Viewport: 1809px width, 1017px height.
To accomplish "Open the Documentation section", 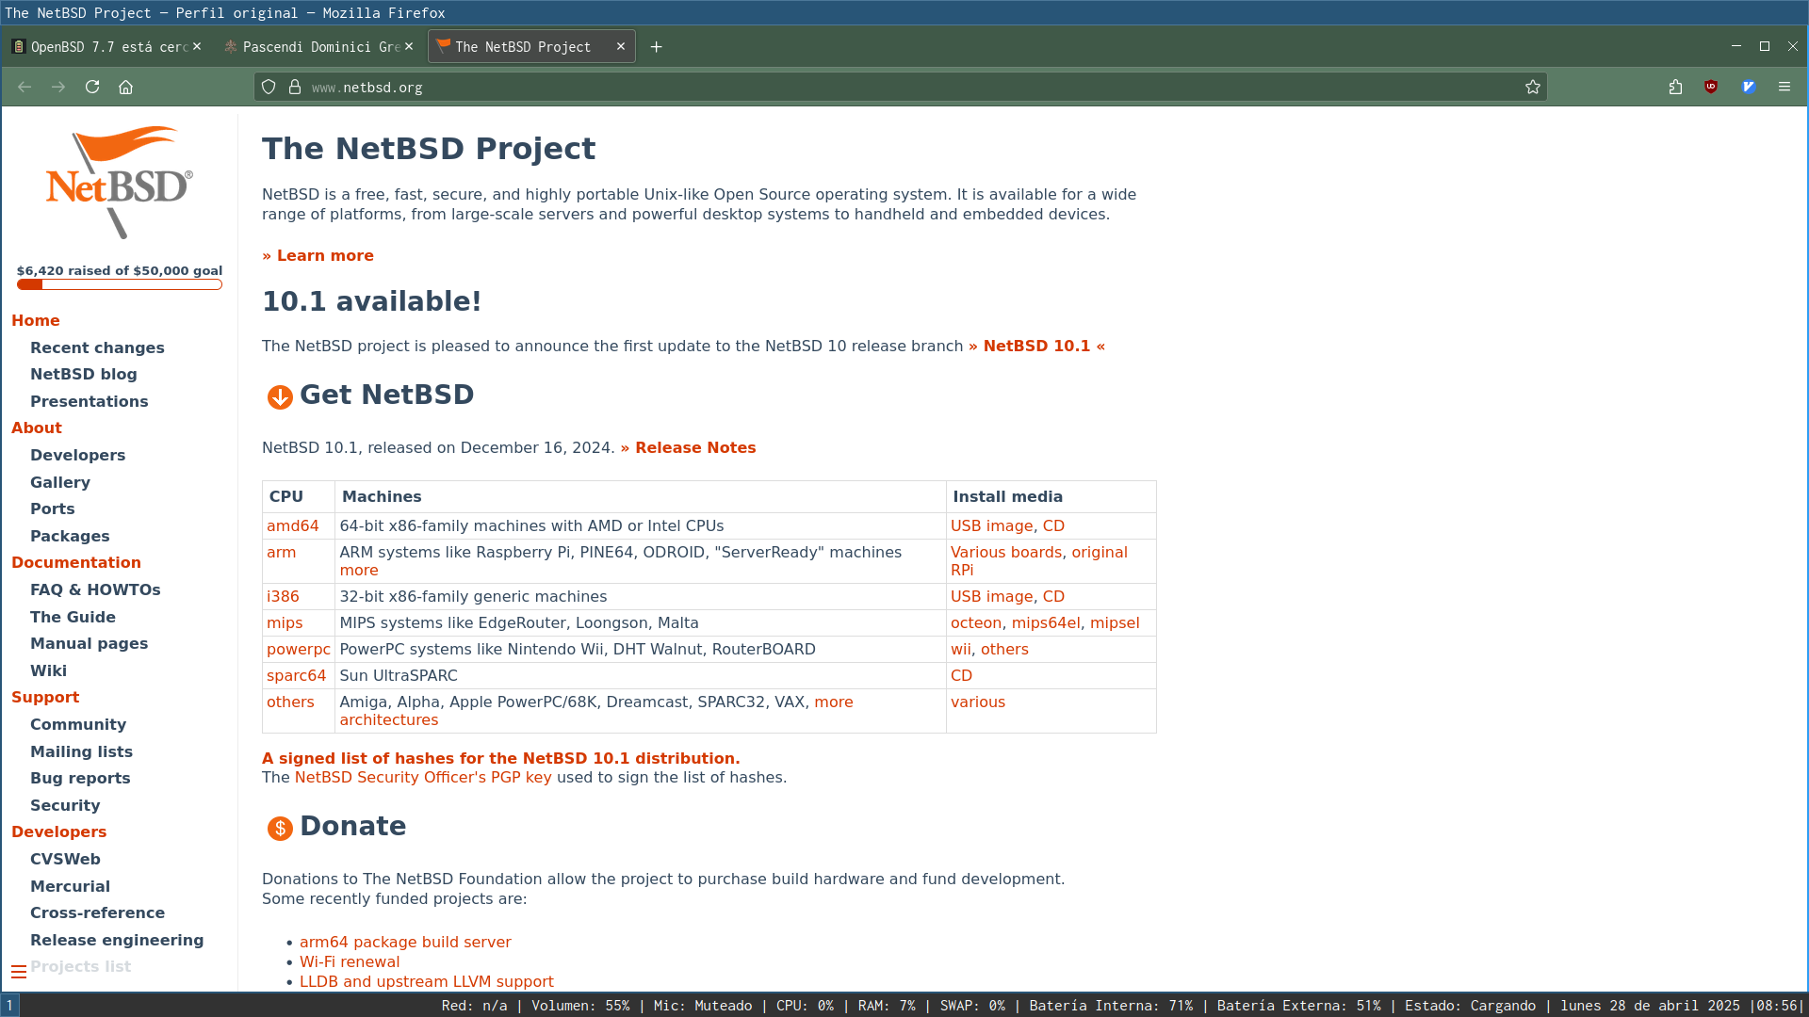I will pos(76,562).
